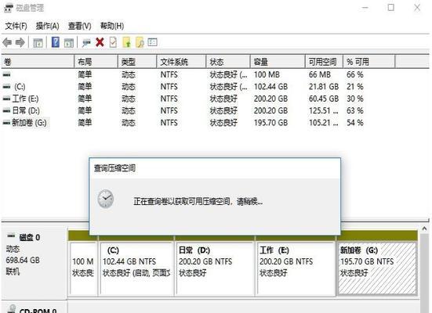Click the Disk 0 drive icon
Viewport: 432px width, 313px height.
(11, 236)
